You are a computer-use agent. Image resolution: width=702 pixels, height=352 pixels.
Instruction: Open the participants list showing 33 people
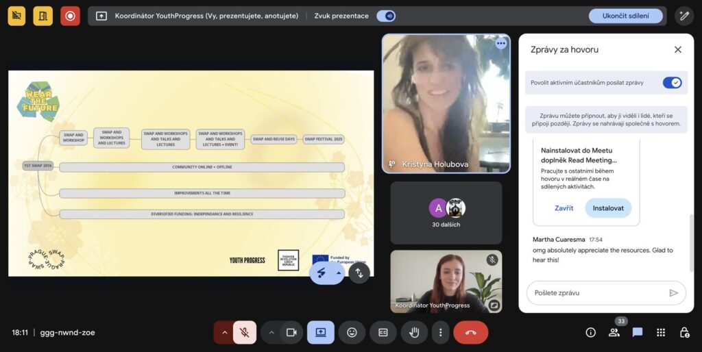(x=614, y=332)
